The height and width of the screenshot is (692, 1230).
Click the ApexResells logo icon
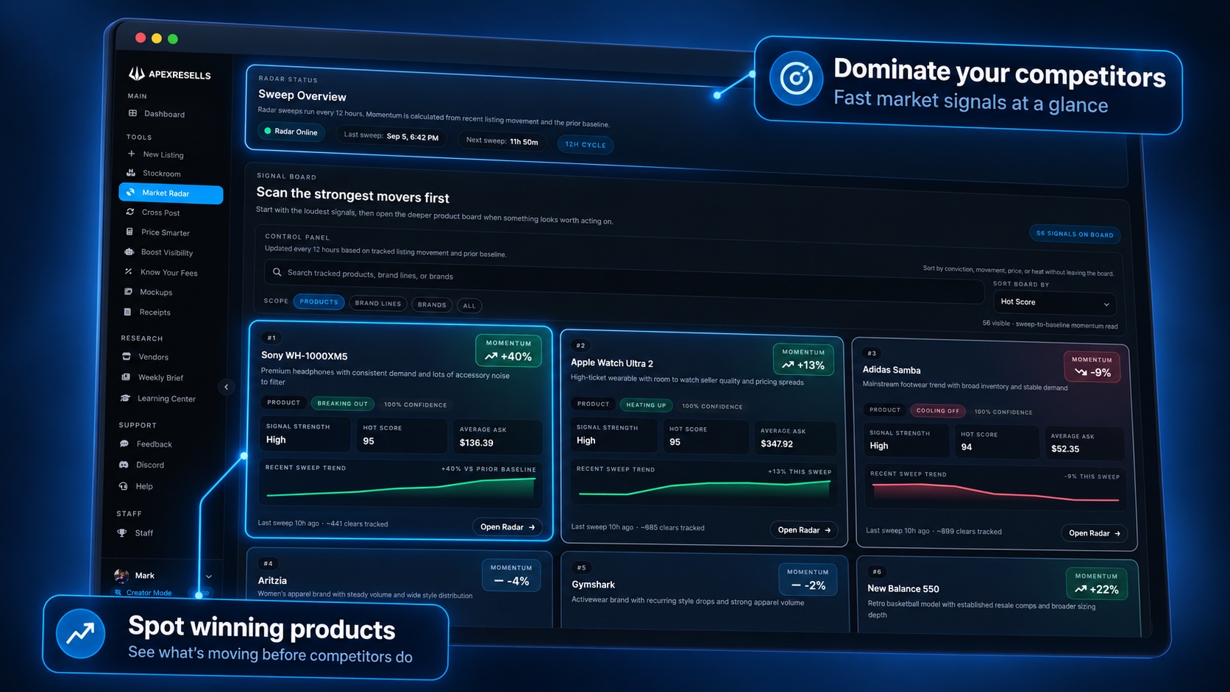click(137, 74)
